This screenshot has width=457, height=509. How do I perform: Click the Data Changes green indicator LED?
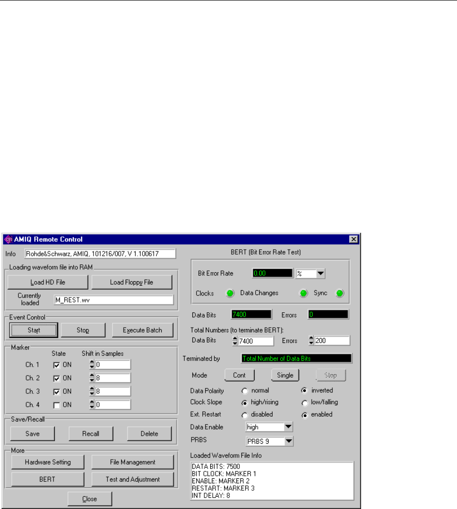(x=303, y=293)
